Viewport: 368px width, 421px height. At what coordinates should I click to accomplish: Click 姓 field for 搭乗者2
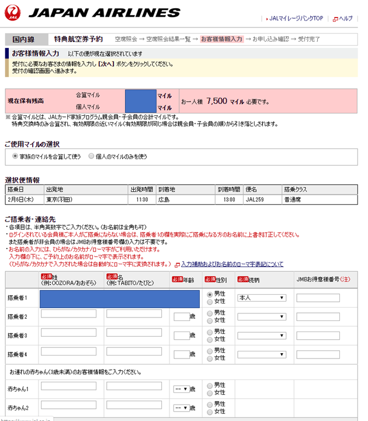69,313
